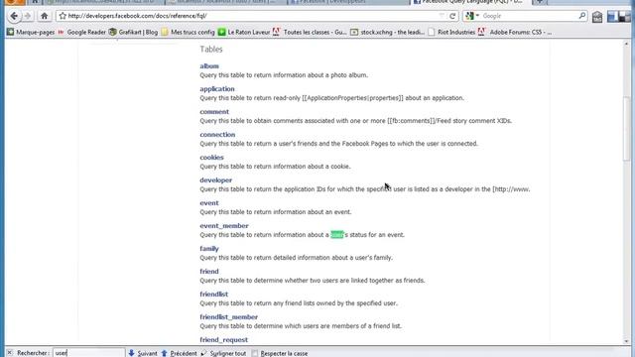
Task: Open the application table link
Action: pos(217,88)
